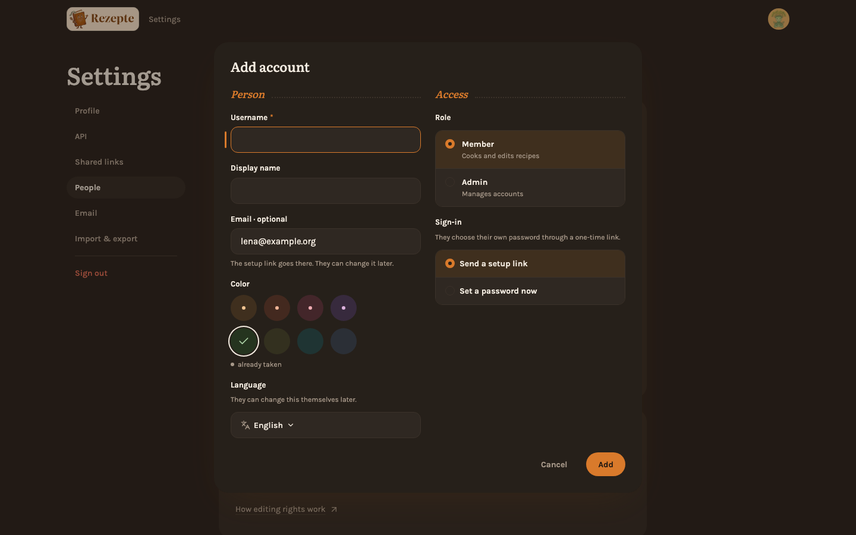This screenshot has height=535, width=856.
Task: Choose Set a password now option
Action: [530, 291]
